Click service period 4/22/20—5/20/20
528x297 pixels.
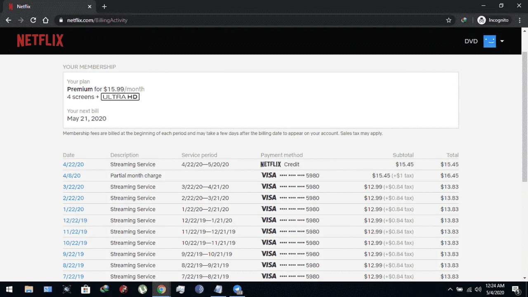[205, 164]
